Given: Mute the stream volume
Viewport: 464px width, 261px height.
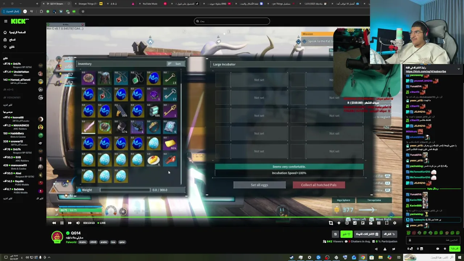Looking at the screenshot, I should tap(78, 223).
